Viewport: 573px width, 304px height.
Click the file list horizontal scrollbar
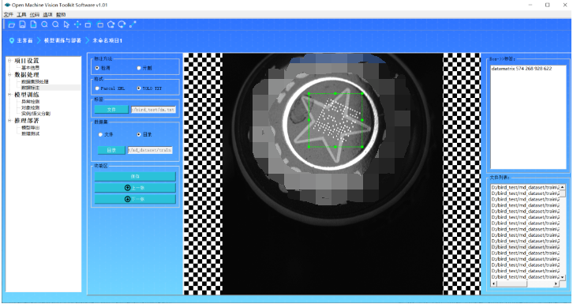(x=526, y=284)
